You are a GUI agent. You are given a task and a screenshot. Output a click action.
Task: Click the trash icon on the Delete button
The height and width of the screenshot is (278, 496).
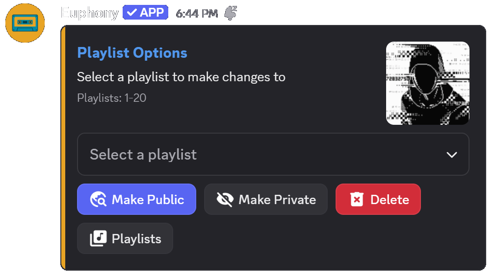click(357, 199)
